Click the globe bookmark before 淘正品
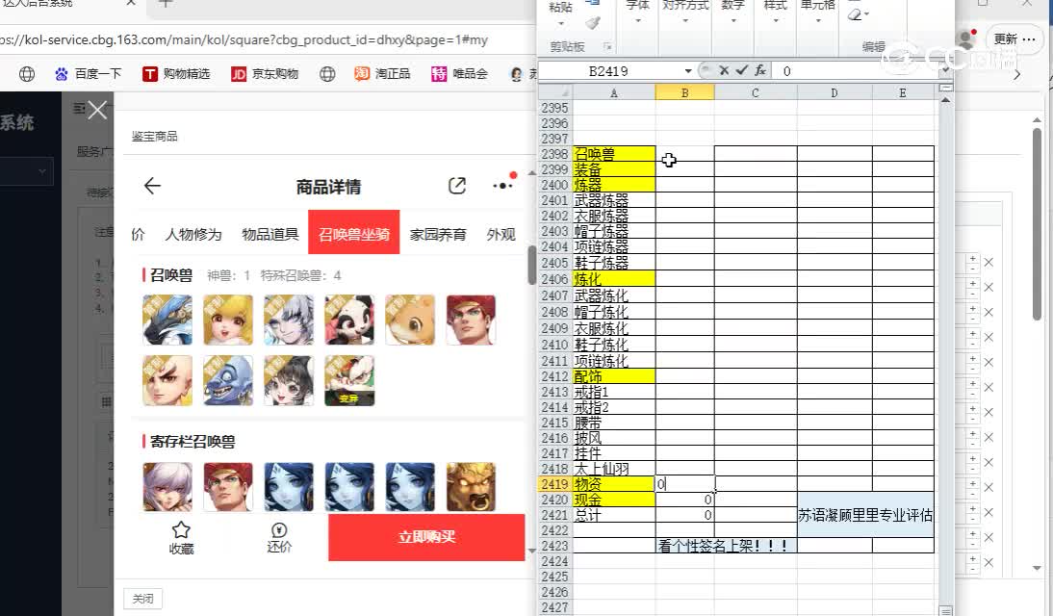This screenshot has width=1053, height=616. point(327,74)
